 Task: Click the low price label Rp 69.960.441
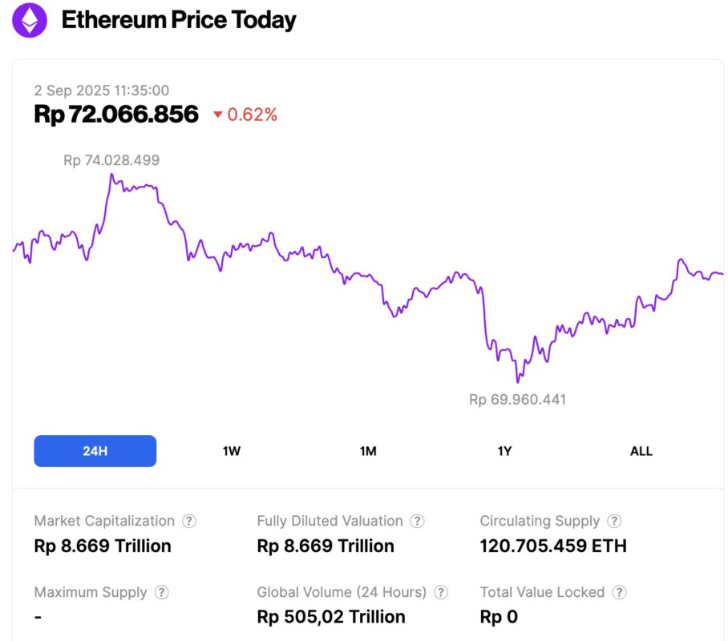coord(517,399)
